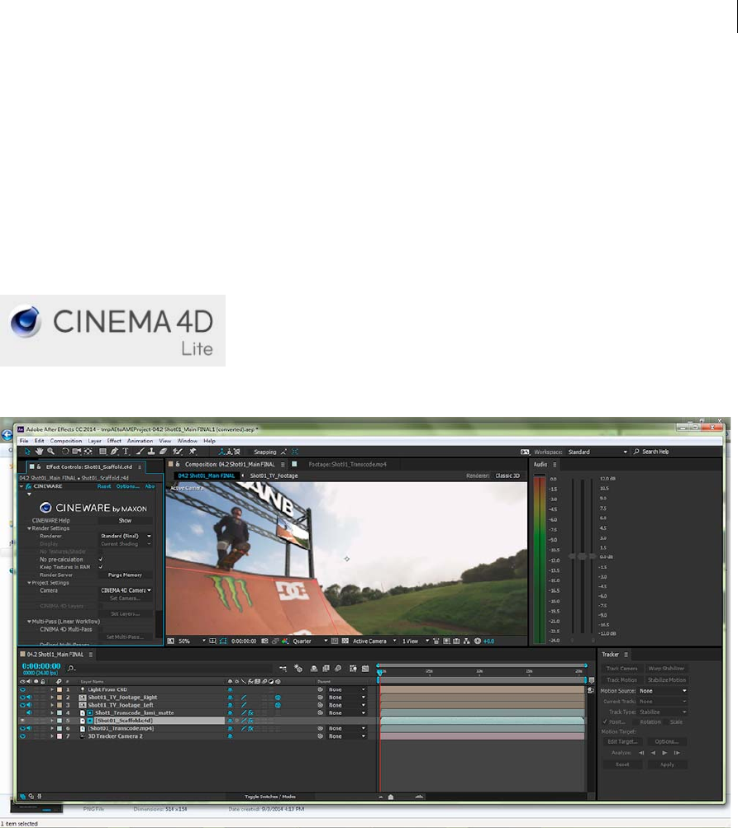Select the Clone Stamp tool
The height and width of the screenshot is (828, 738).
(x=151, y=452)
